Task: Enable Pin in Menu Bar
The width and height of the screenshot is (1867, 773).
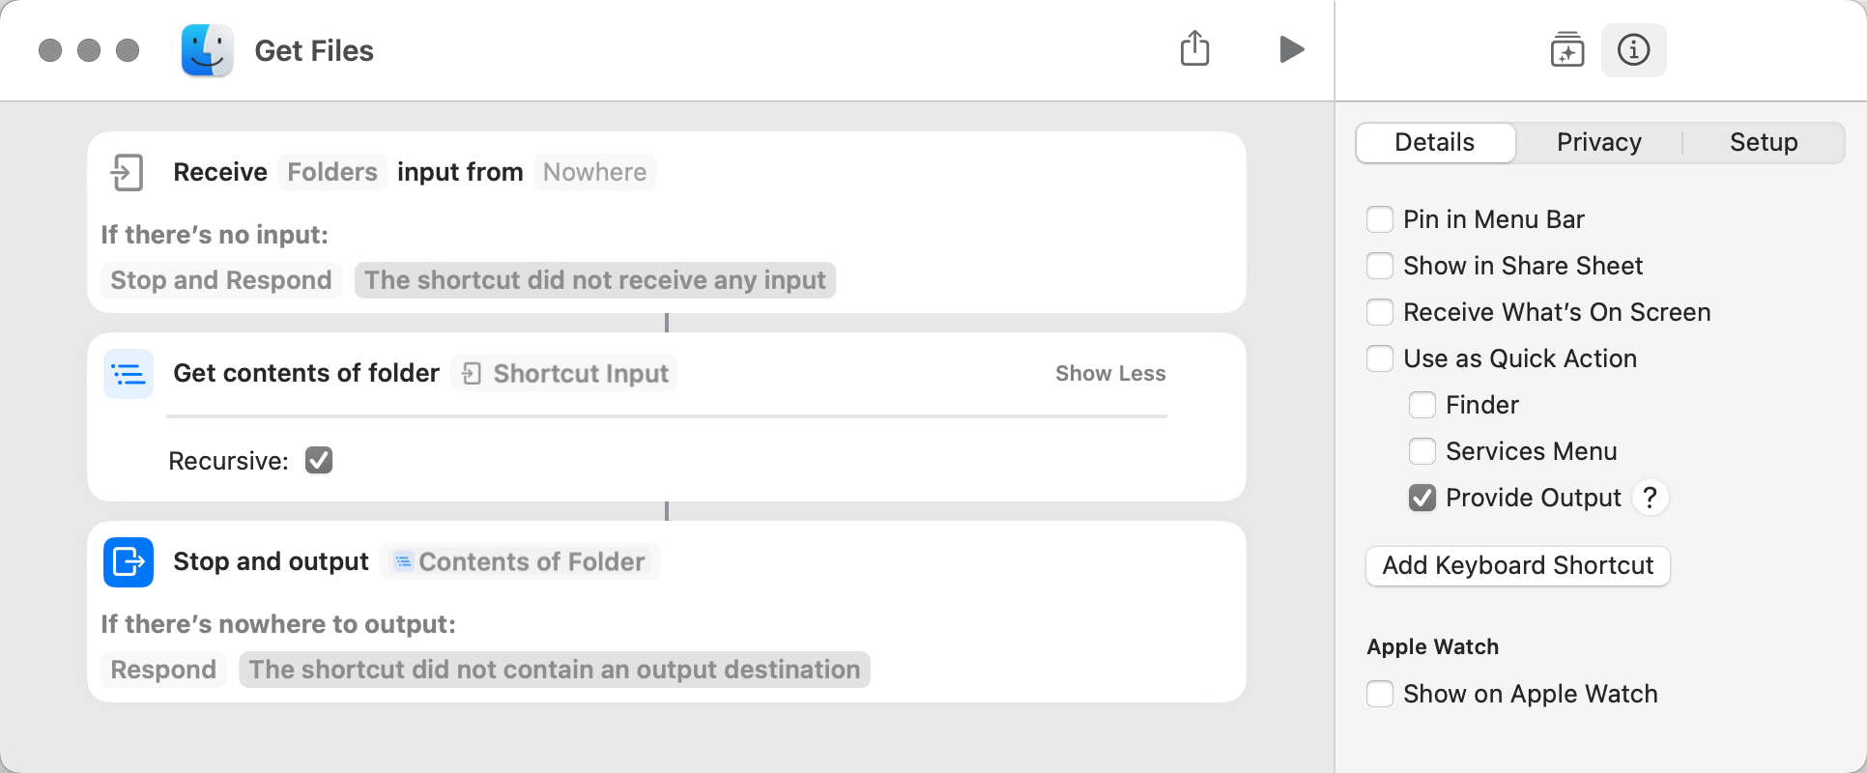Action: (1380, 219)
